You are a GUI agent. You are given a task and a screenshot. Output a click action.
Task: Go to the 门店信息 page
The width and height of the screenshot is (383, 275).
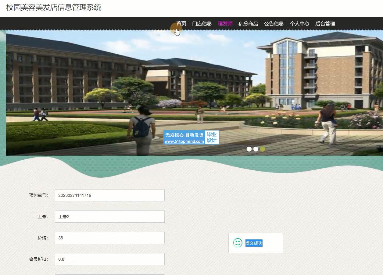202,23
